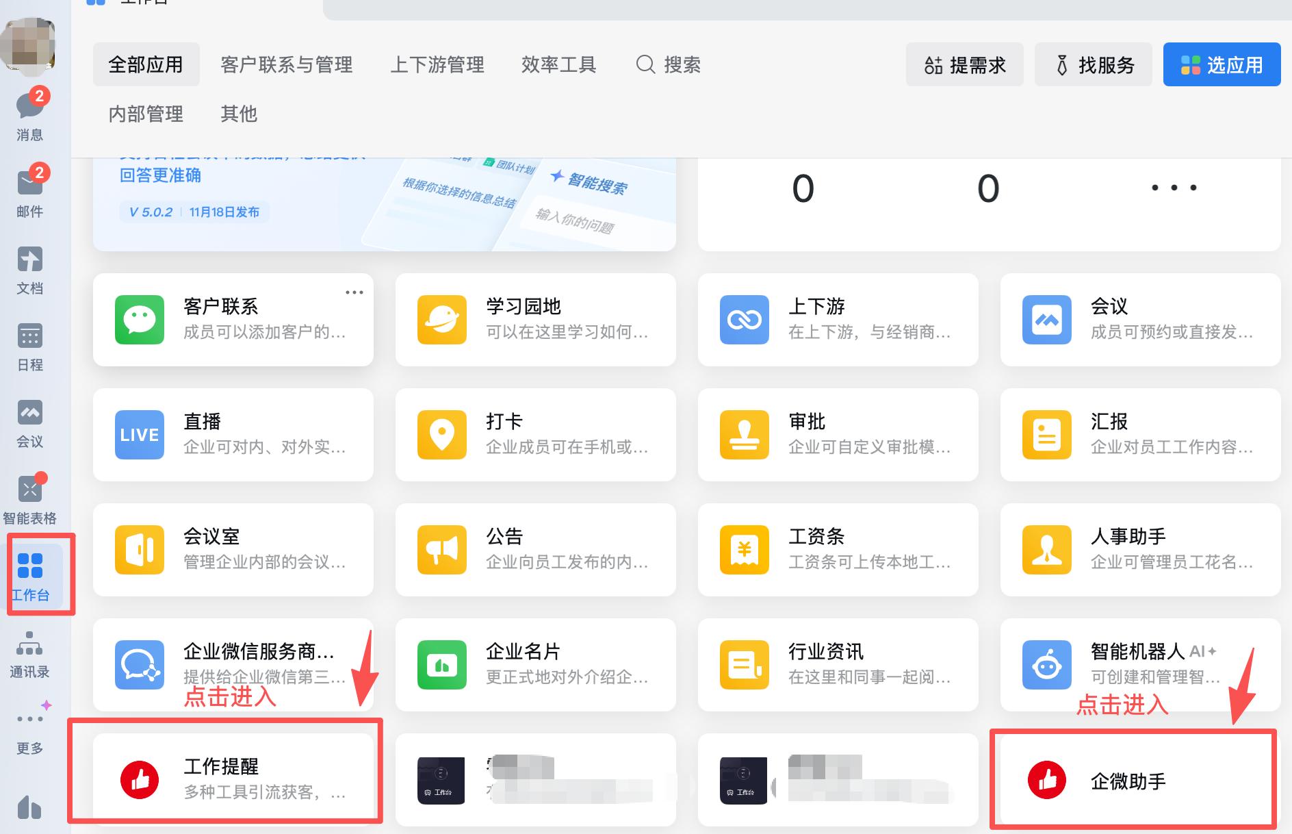This screenshot has width=1292, height=834.
Task: Click the blue LIVE 直播 icon
Action: (x=140, y=435)
